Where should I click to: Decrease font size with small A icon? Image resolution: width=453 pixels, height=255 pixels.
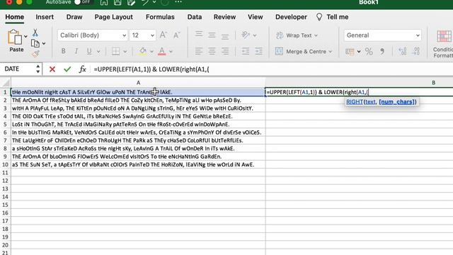pos(176,35)
